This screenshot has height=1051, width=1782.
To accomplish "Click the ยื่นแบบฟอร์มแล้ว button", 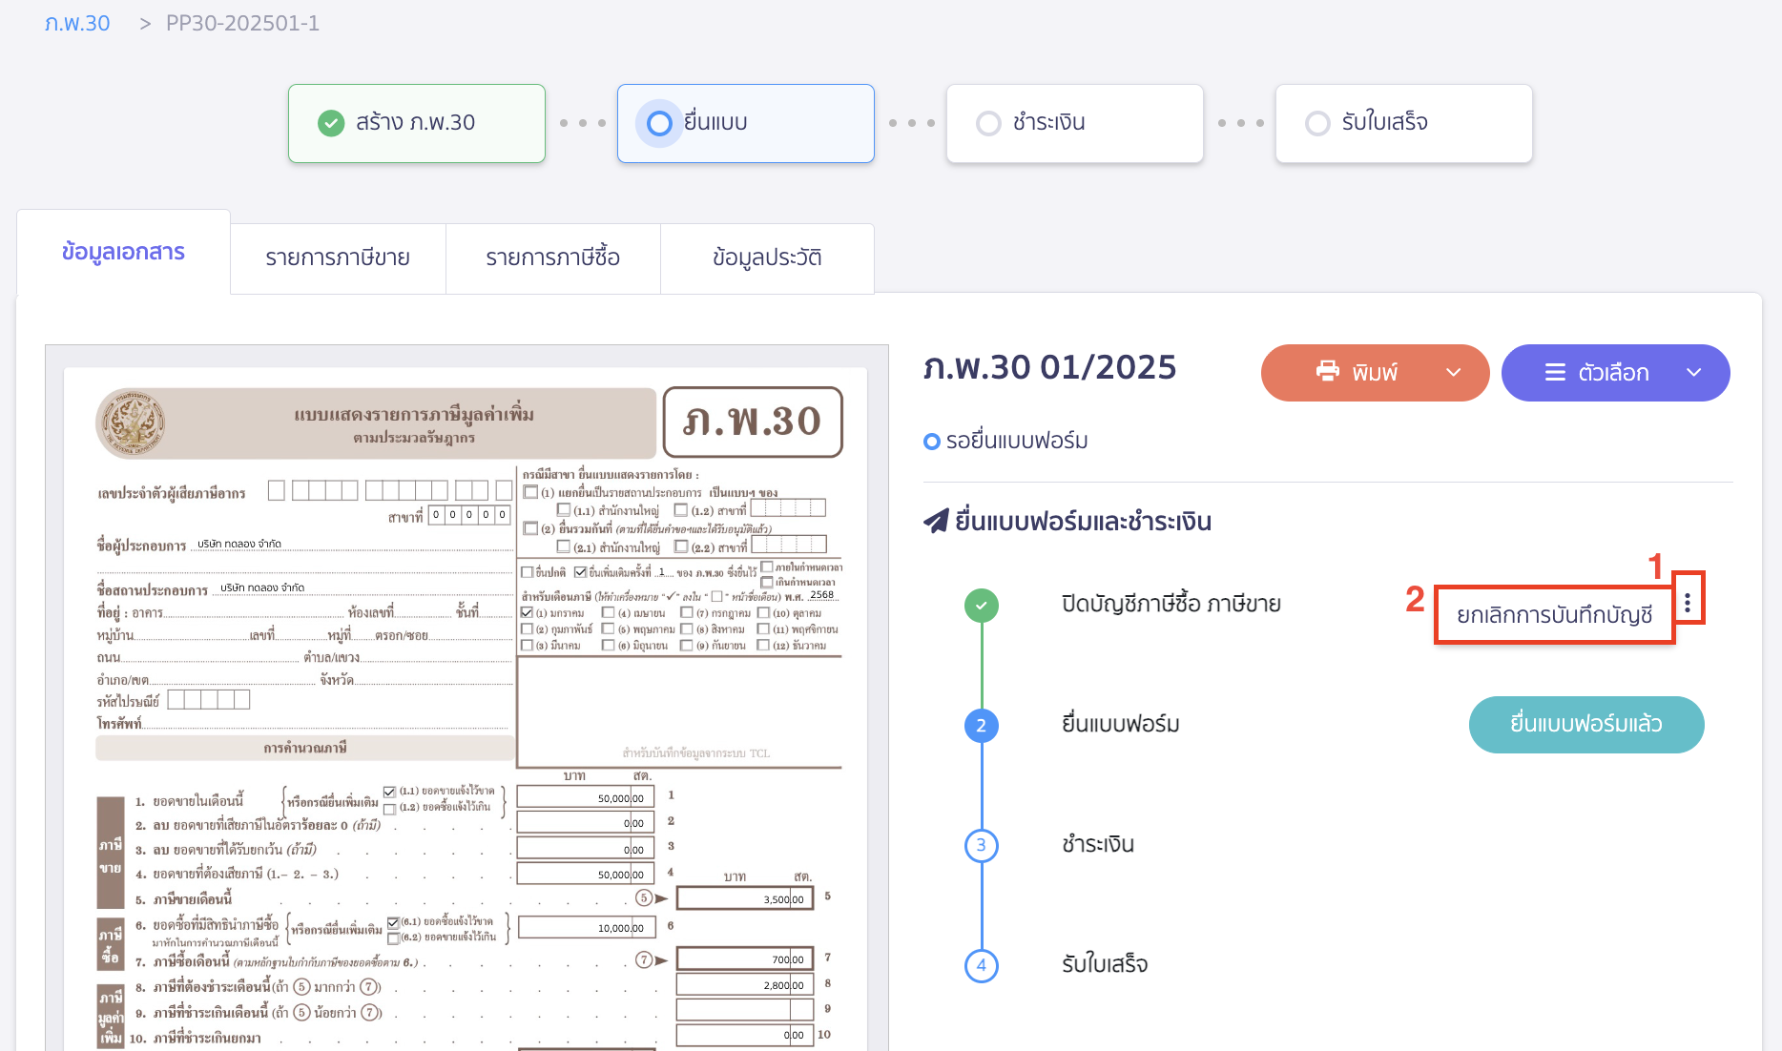I will [x=1585, y=724].
